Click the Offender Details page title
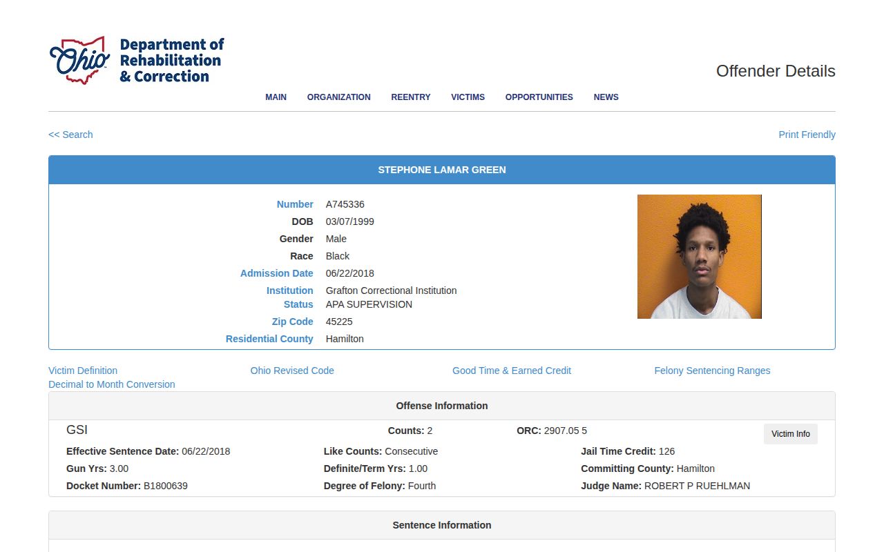Screen dimensions: 884x552 tap(776, 71)
